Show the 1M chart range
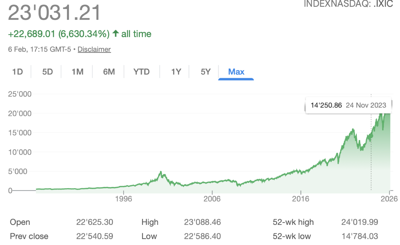This screenshot has width=400, height=245. pos(78,72)
